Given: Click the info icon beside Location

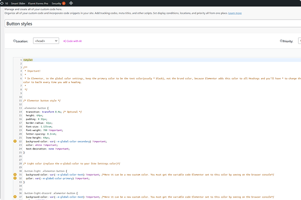Looking at the screenshot, I should click(14, 41).
